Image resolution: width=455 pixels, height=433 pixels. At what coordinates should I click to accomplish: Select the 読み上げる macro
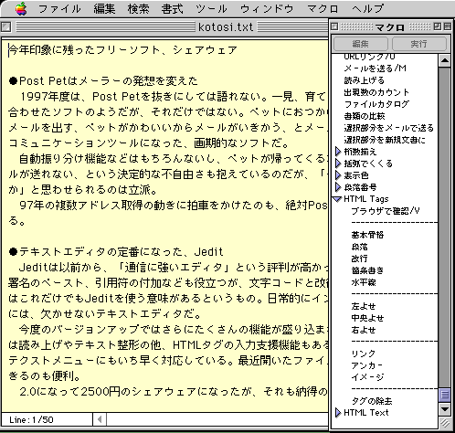(365, 80)
